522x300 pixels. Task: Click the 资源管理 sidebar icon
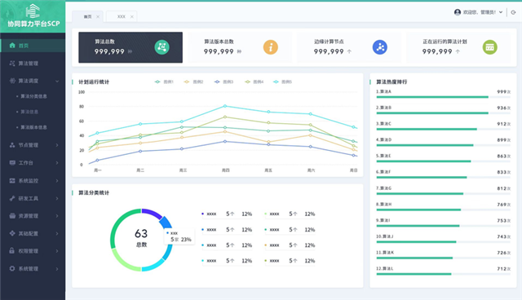click(12, 216)
